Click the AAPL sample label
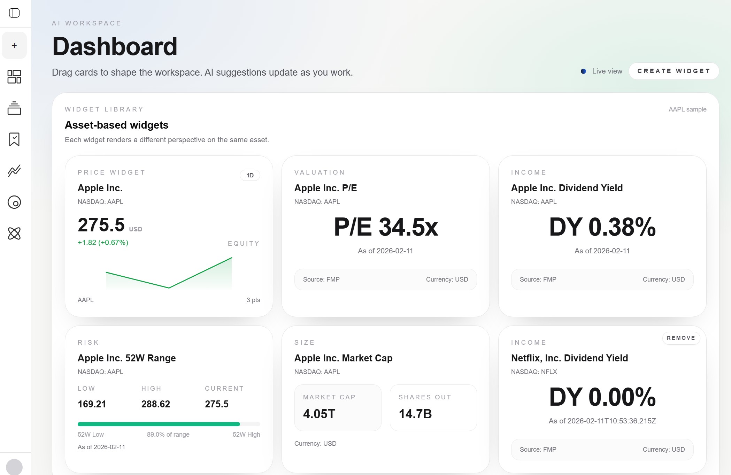This screenshot has width=731, height=475. 687,109
